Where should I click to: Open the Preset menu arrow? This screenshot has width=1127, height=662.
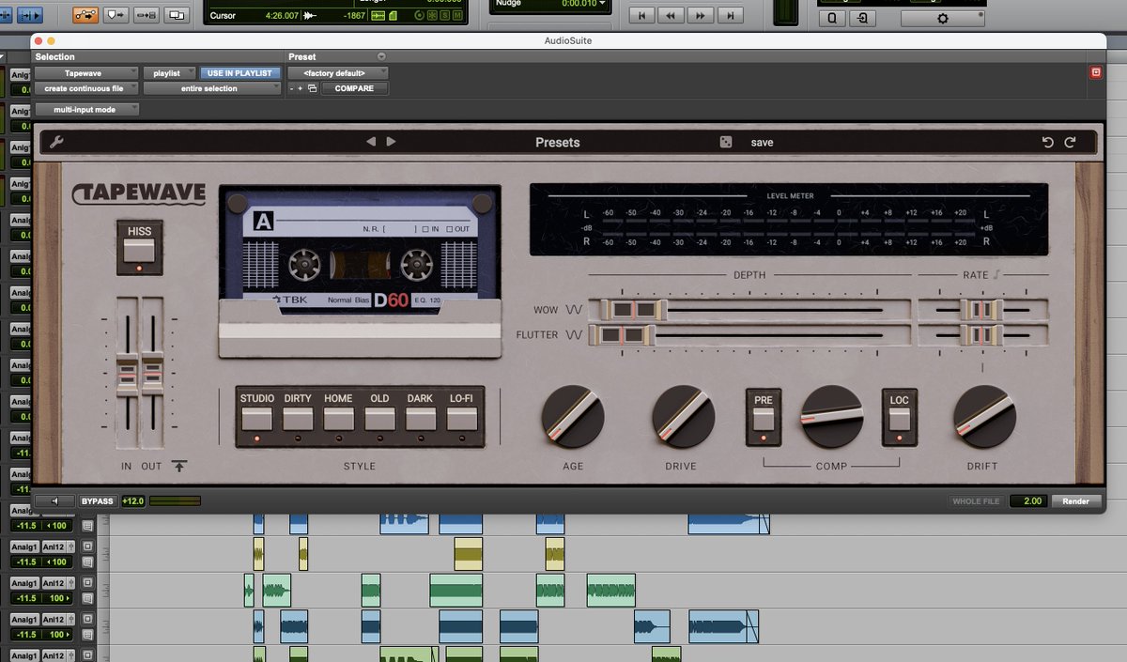point(381,57)
